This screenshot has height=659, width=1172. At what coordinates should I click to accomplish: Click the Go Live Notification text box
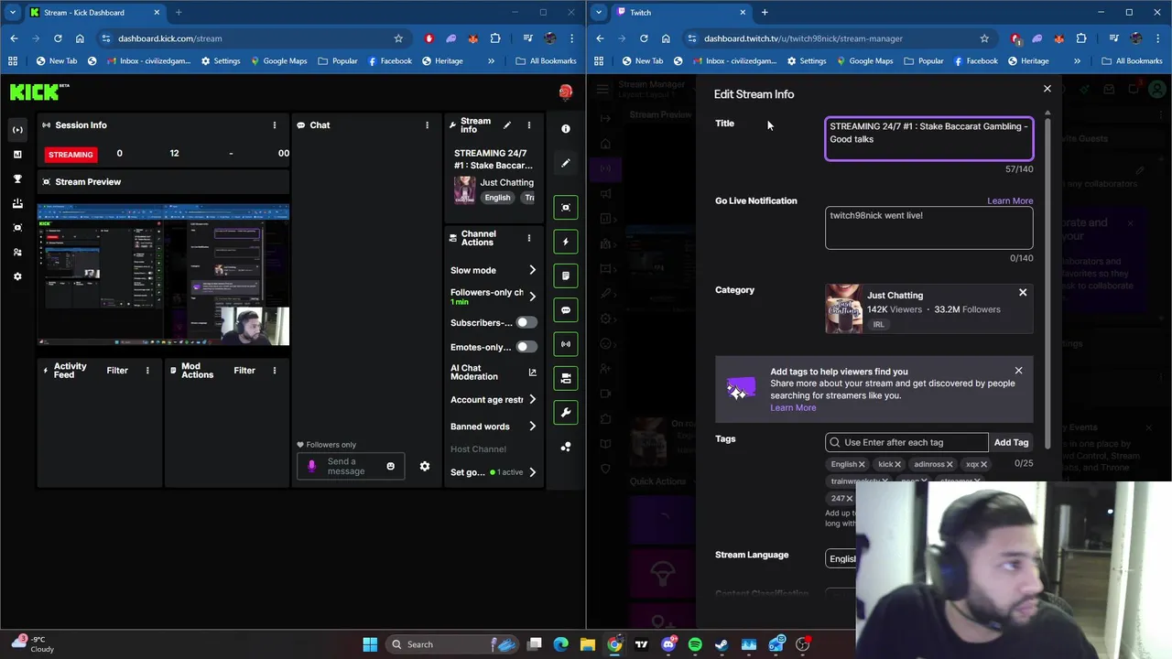(928, 228)
